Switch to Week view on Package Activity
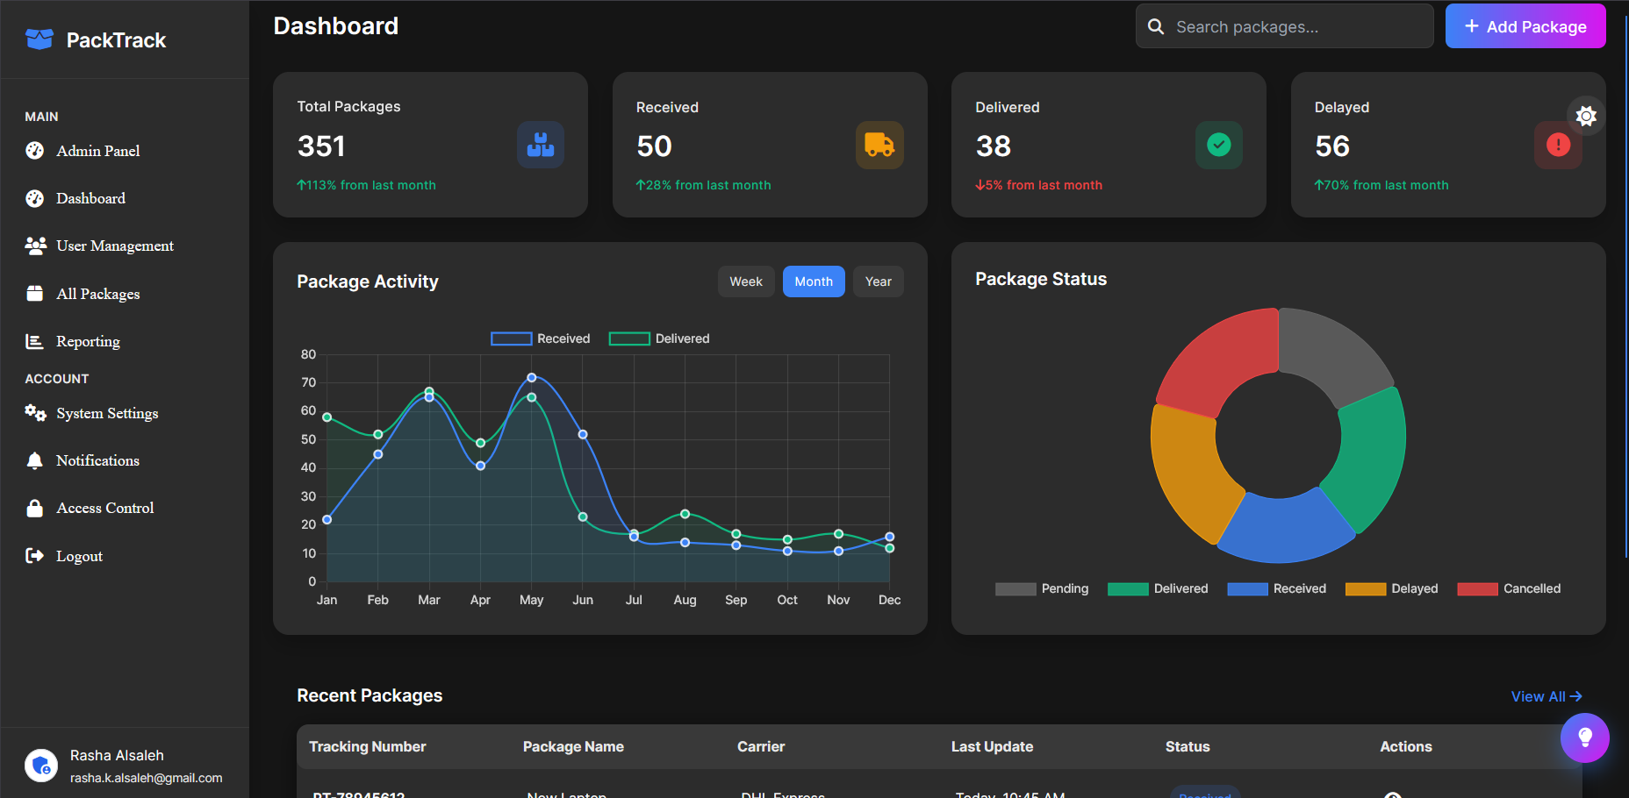Viewport: 1629px width, 798px height. point(746,281)
